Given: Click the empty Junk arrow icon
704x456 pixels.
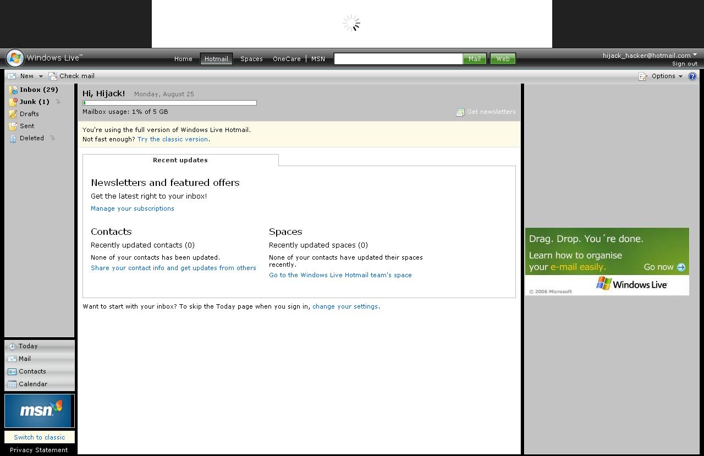Looking at the screenshot, I should (58, 102).
